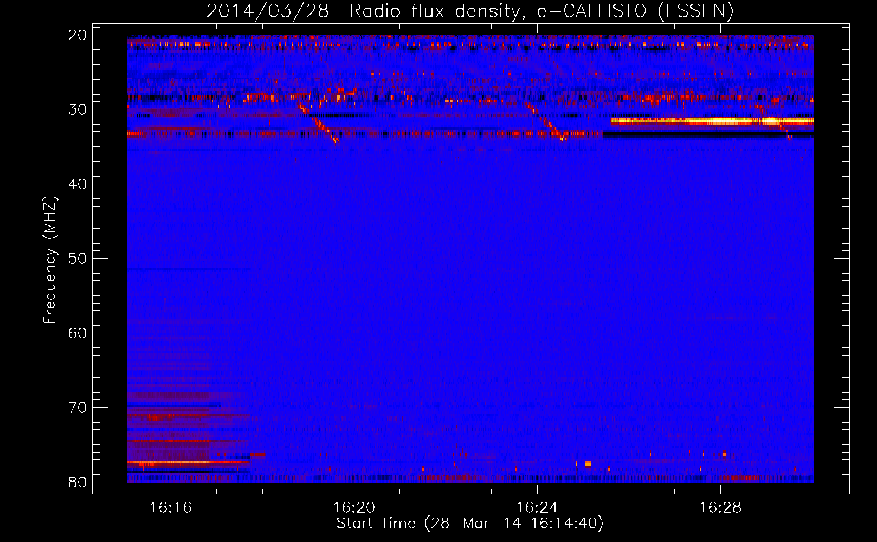Click the '70' frequency tick label
Screen dimensions: 877x542
point(78,408)
